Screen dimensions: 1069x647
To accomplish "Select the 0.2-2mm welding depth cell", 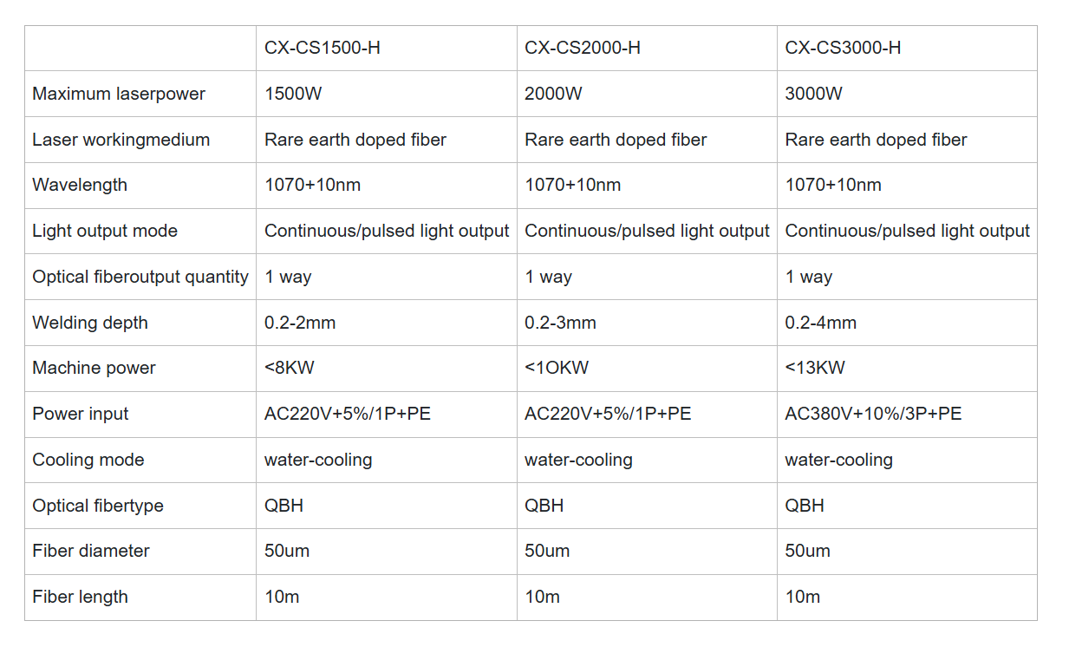I will coord(300,323).
